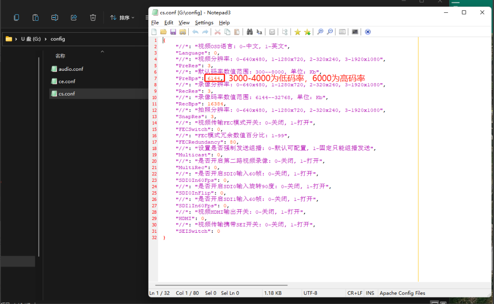Click Apache Config Files scheme in status bar

click(402, 293)
